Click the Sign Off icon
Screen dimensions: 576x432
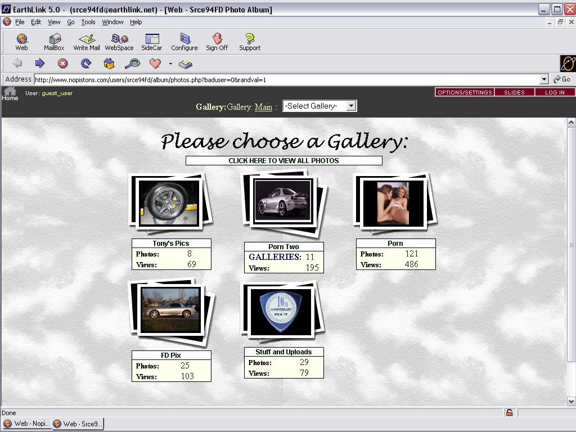tap(217, 42)
